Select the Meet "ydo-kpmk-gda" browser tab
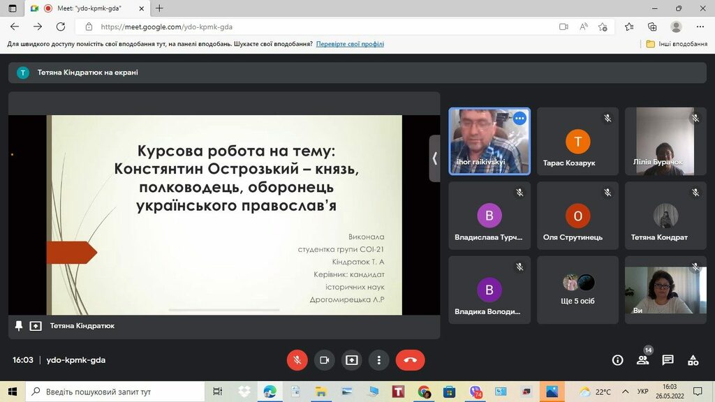The width and height of the screenshot is (715, 402). (87, 8)
